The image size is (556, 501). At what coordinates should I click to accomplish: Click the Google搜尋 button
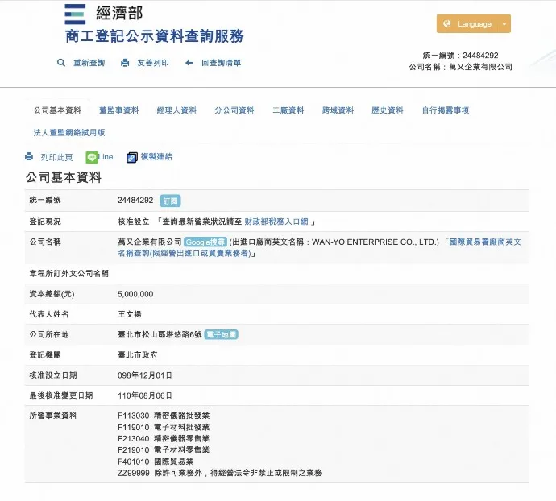click(x=205, y=242)
